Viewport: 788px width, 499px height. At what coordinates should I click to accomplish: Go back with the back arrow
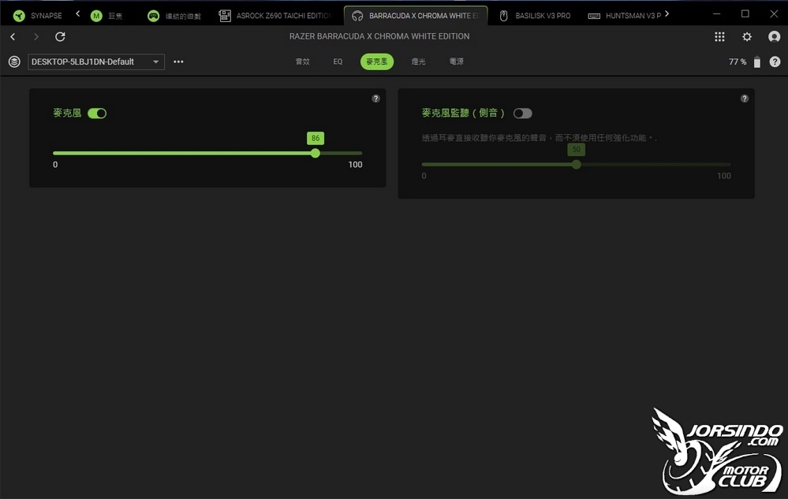click(x=13, y=36)
